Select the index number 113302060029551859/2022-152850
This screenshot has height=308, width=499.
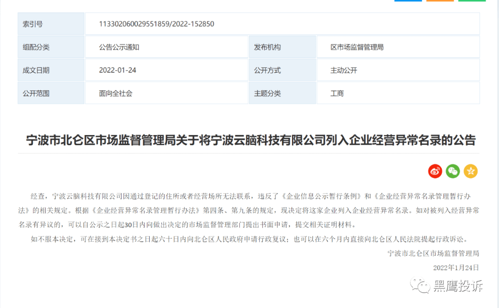click(x=157, y=24)
